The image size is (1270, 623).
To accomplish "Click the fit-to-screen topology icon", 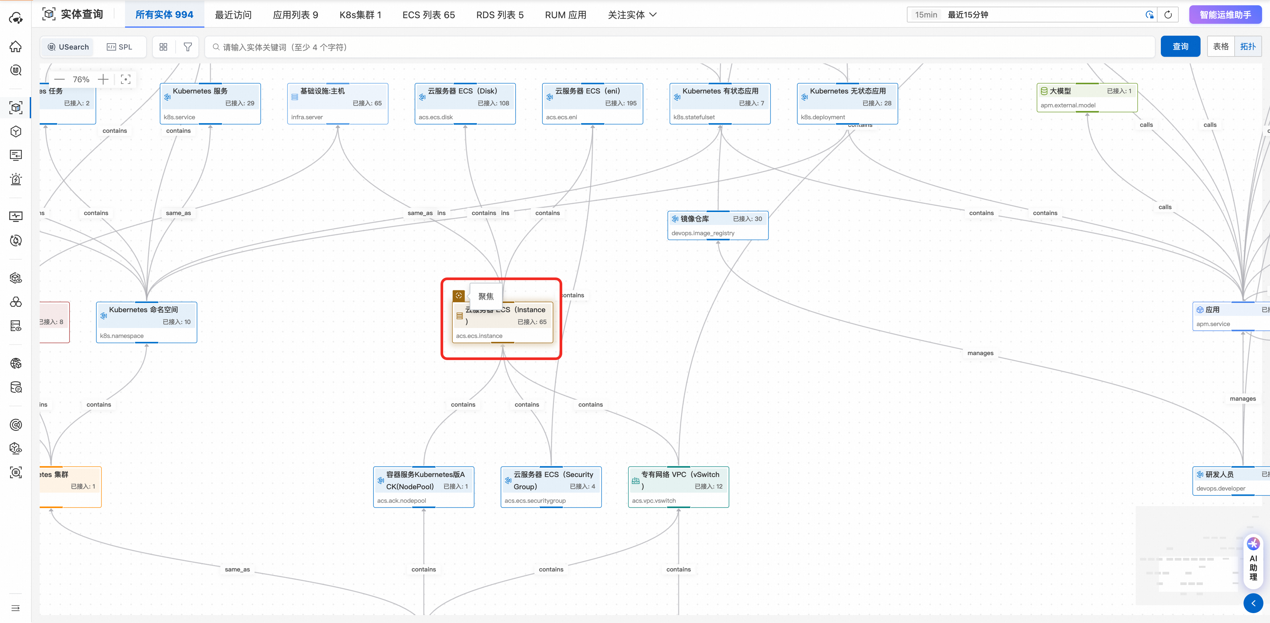I will (x=125, y=79).
